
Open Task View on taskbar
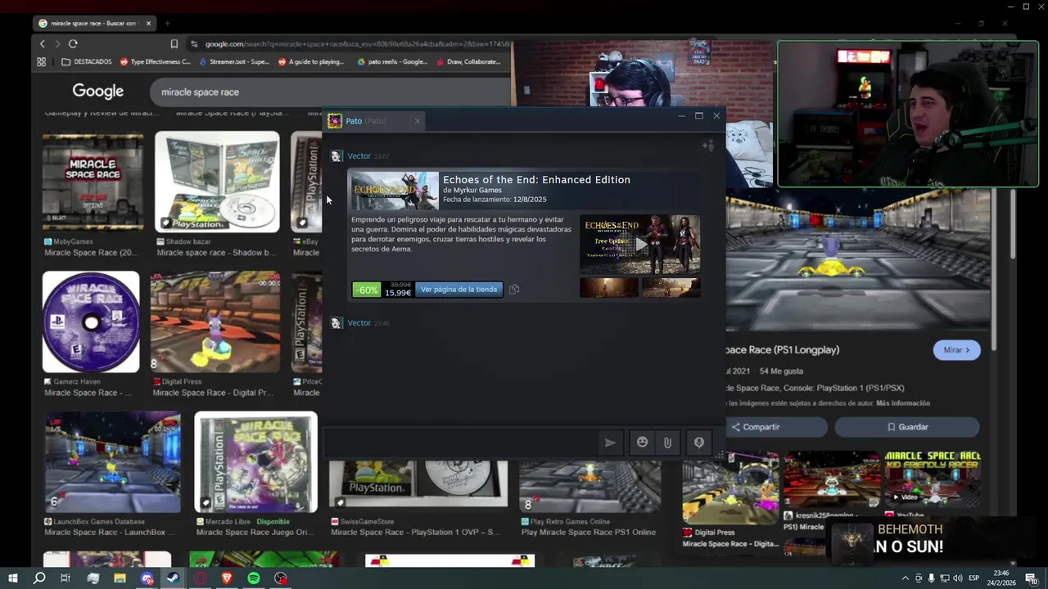coord(65,578)
